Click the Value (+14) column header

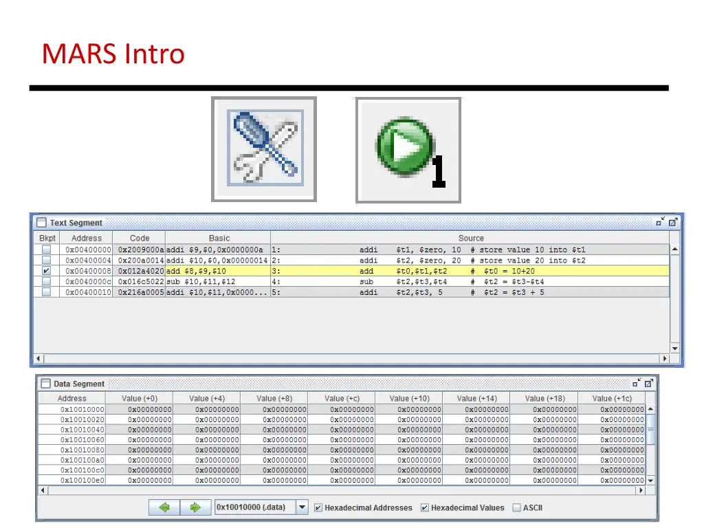[476, 398]
